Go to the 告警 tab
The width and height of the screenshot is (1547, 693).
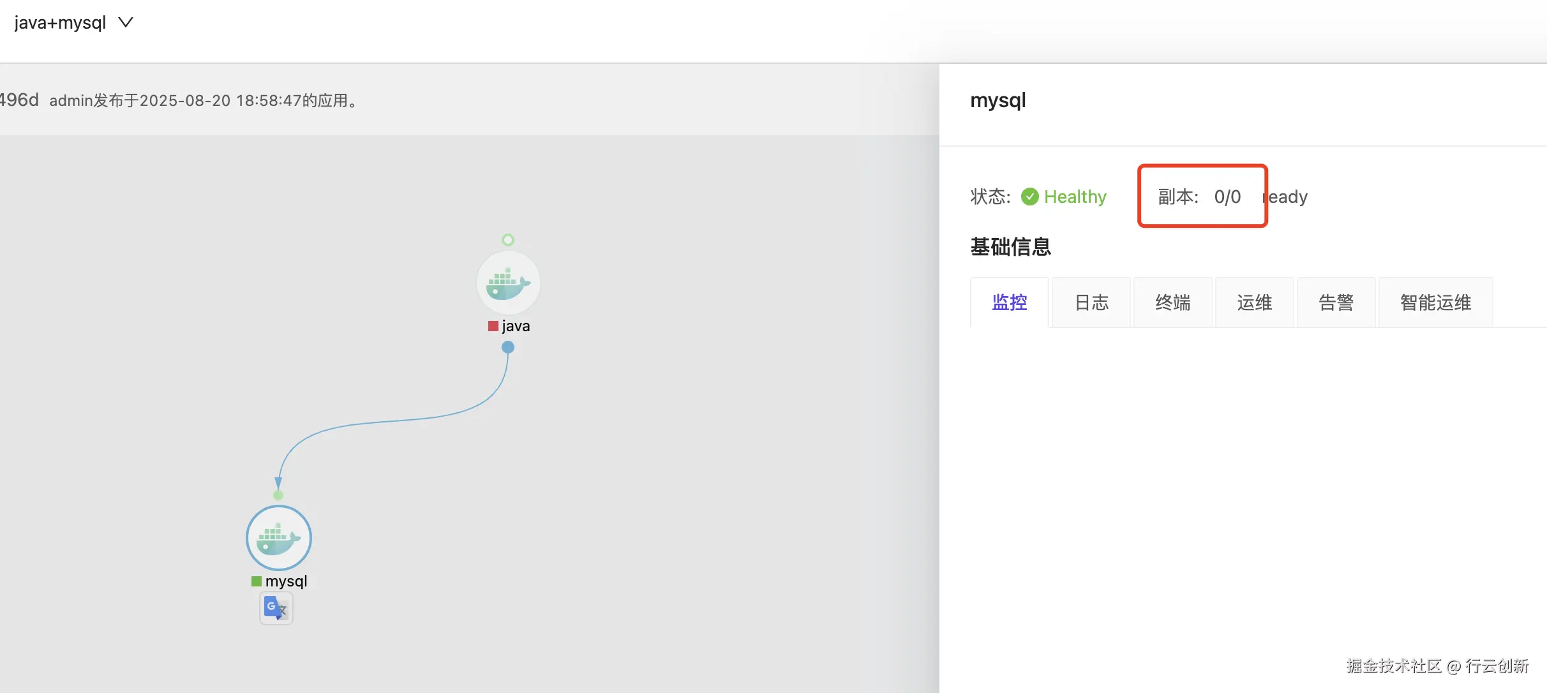tap(1336, 302)
